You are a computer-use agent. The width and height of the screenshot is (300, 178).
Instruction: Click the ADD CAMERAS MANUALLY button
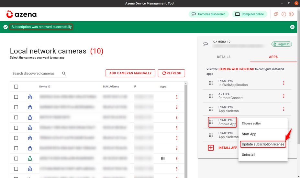coord(130,73)
